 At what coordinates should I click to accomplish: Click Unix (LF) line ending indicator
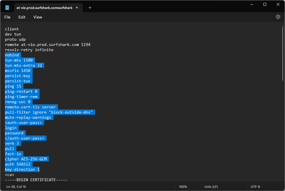point(211,187)
